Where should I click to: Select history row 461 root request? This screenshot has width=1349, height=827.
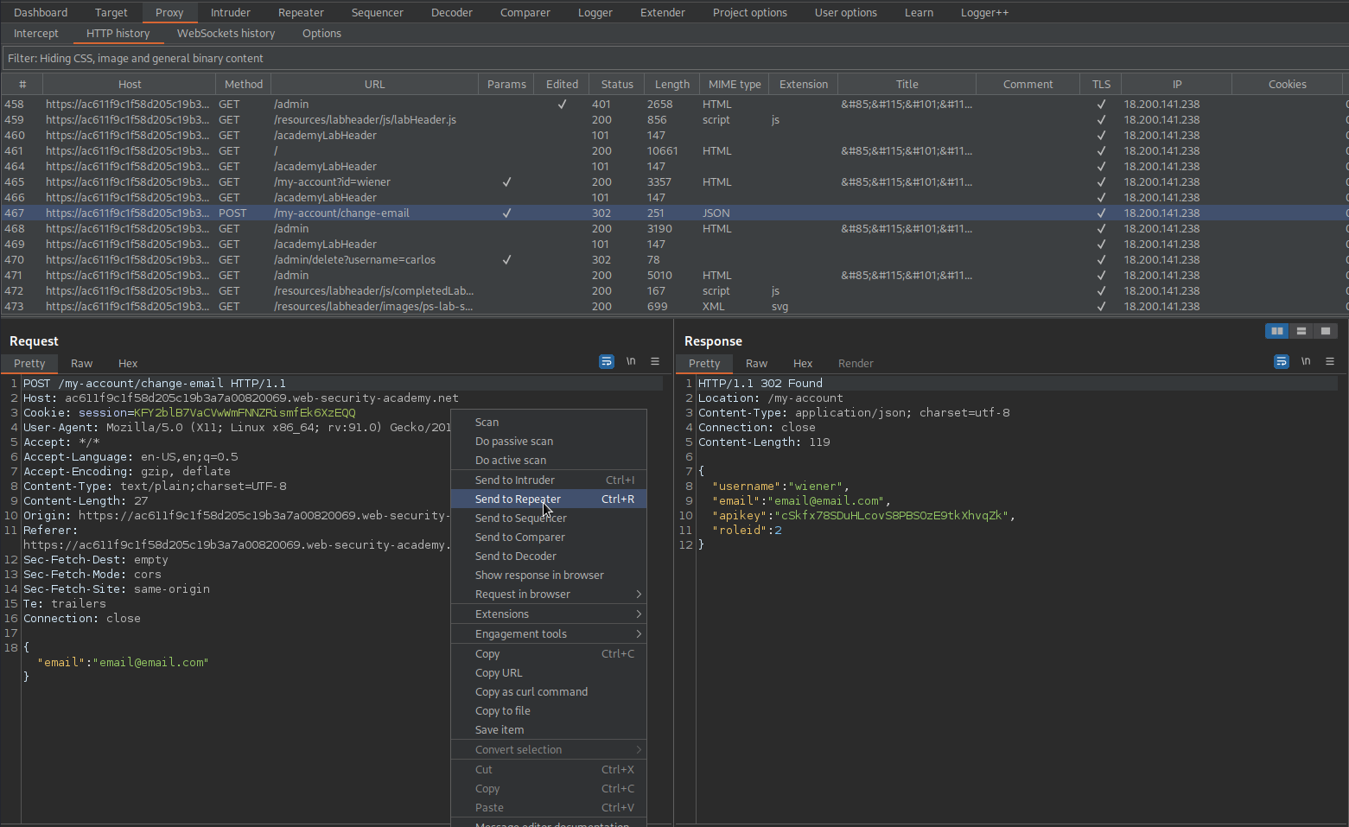[x=674, y=151]
